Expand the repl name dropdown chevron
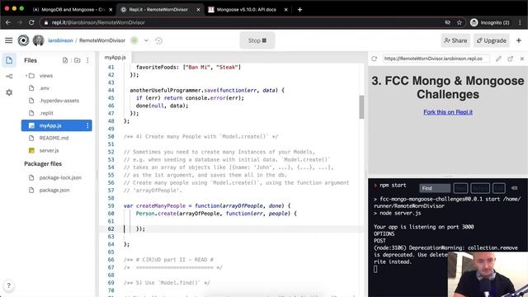The height and width of the screenshot is (297, 528). (146, 40)
